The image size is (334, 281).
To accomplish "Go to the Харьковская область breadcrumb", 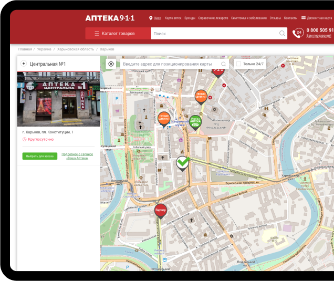I will pyautogui.click(x=76, y=49).
